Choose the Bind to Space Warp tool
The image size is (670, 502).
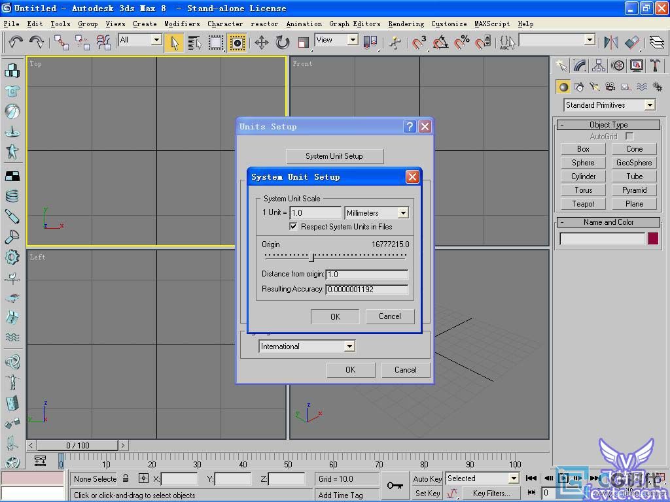point(103,42)
